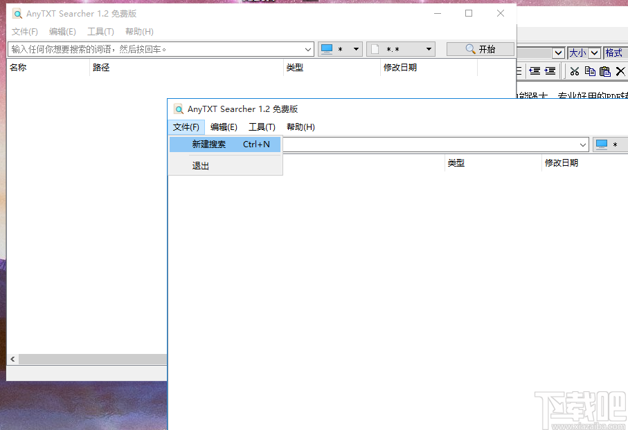Click the horizontal scrollbar left arrow in the back window
The width and height of the screenshot is (628, 430).
click(x=13, y=359)
